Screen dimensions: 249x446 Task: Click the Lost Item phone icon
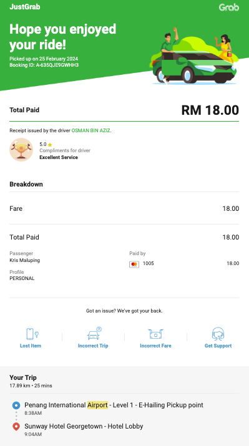[x=32, y=334]
